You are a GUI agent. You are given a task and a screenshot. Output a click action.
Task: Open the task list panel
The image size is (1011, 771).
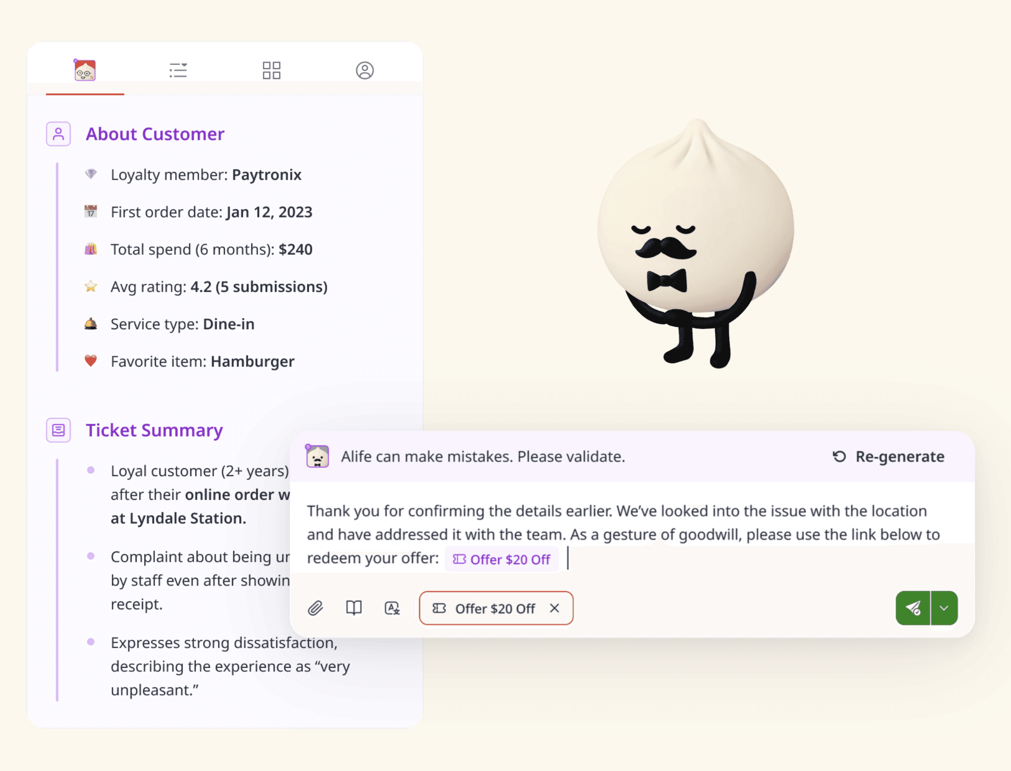(178, 70)
